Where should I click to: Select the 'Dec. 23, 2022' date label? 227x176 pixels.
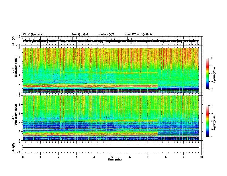coord(80,35)
